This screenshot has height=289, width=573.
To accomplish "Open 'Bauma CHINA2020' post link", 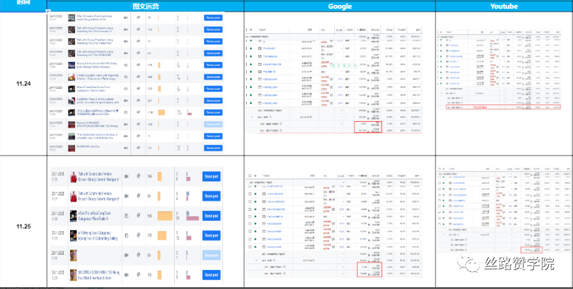I will [x=97, y=124].
